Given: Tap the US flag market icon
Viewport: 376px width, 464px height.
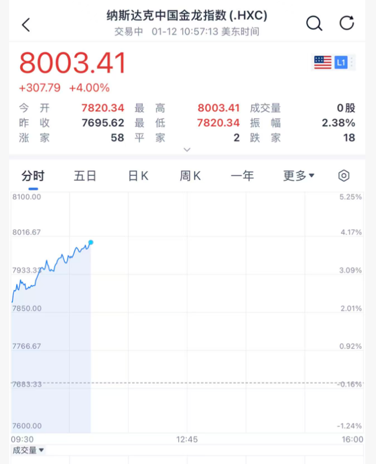Looking at the screenshot, I should click(x=322, y=62).
